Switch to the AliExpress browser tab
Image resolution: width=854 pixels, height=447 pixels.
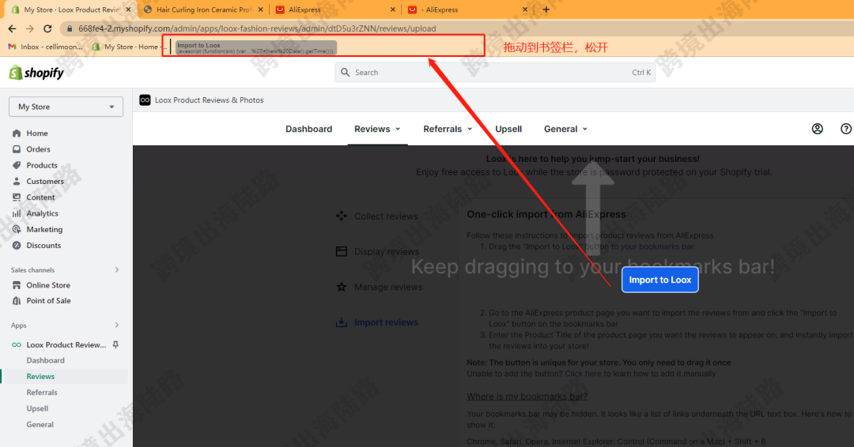(335, 9)
